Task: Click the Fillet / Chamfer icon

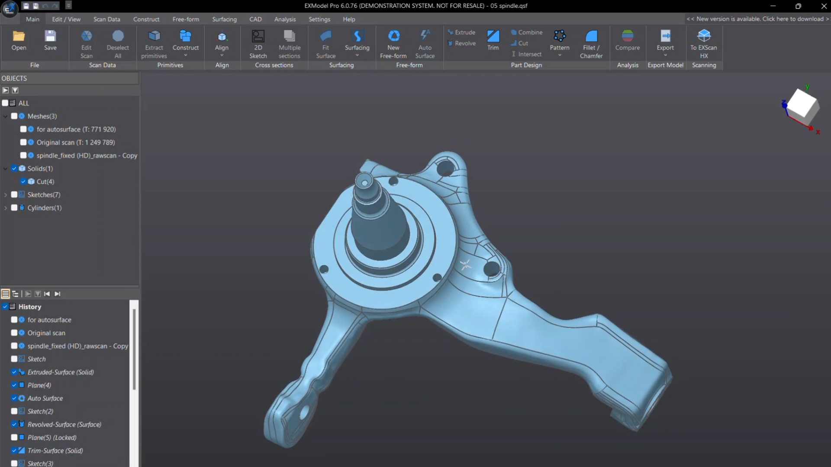Action: click(x=591, y=36)
